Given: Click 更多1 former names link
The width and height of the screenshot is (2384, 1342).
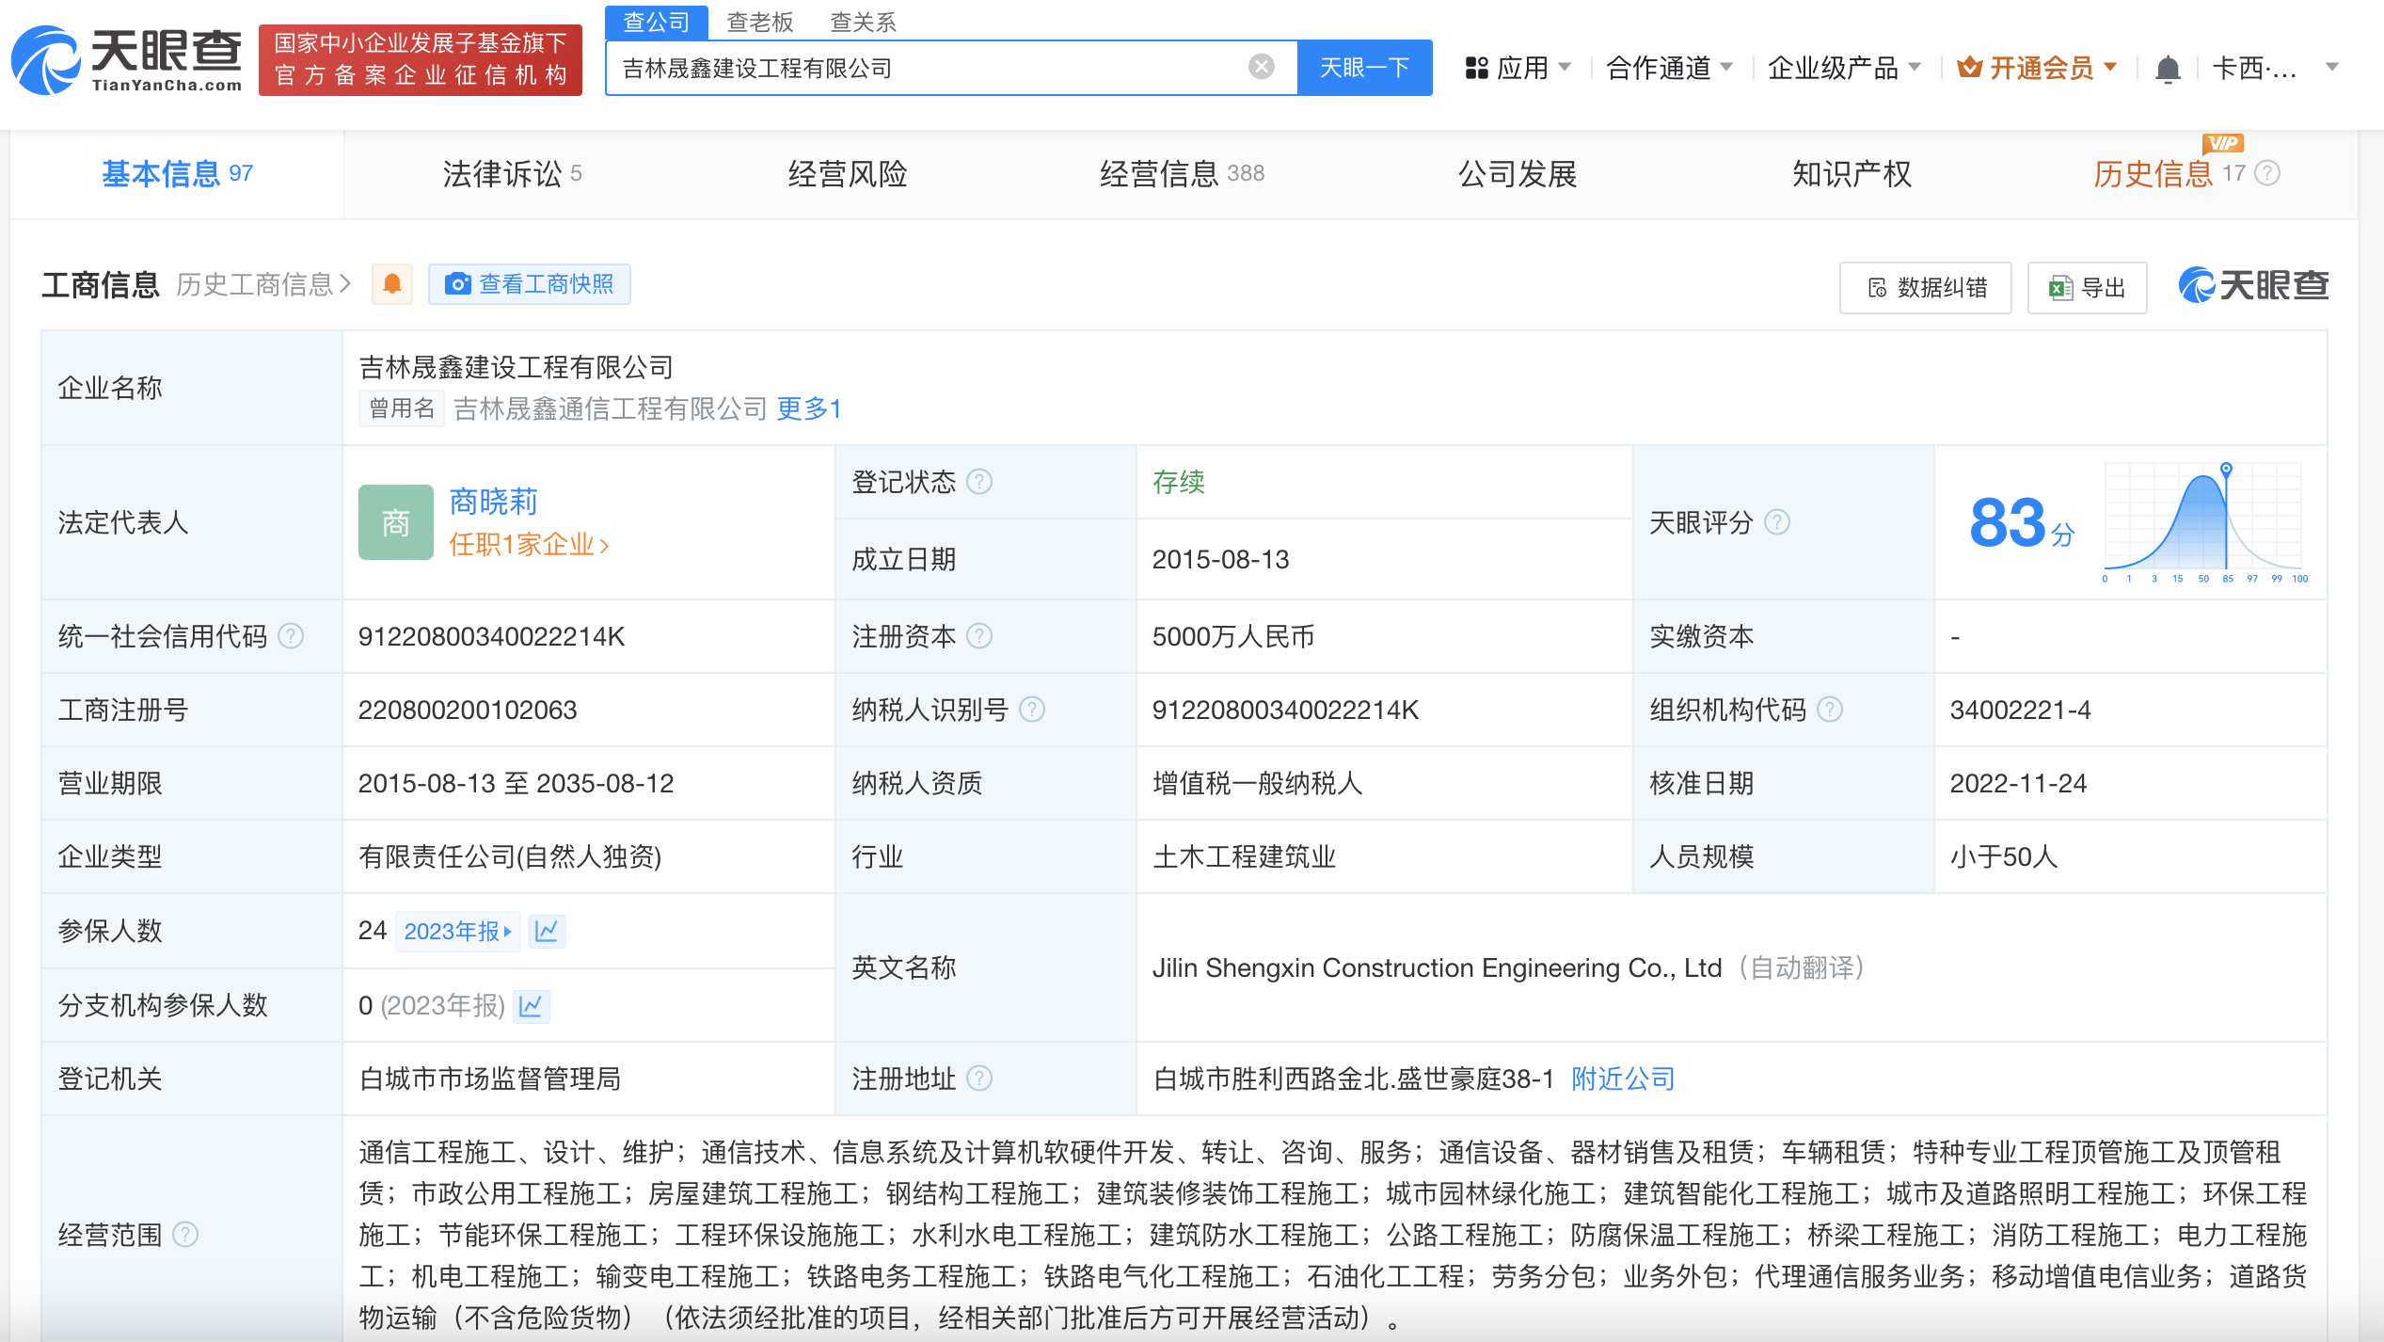Looking at the screenshot, I should tap(808, 408).
